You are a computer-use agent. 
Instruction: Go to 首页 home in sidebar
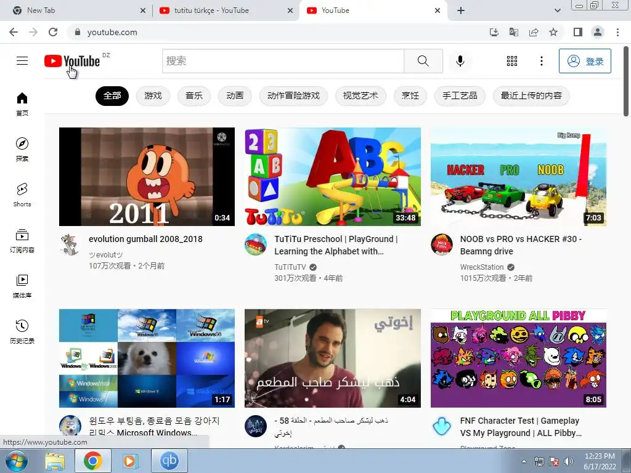click(22, 104)
